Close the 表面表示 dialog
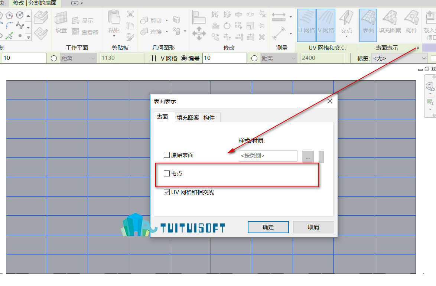This screenshot has width=436, height=286. (330, 101)
